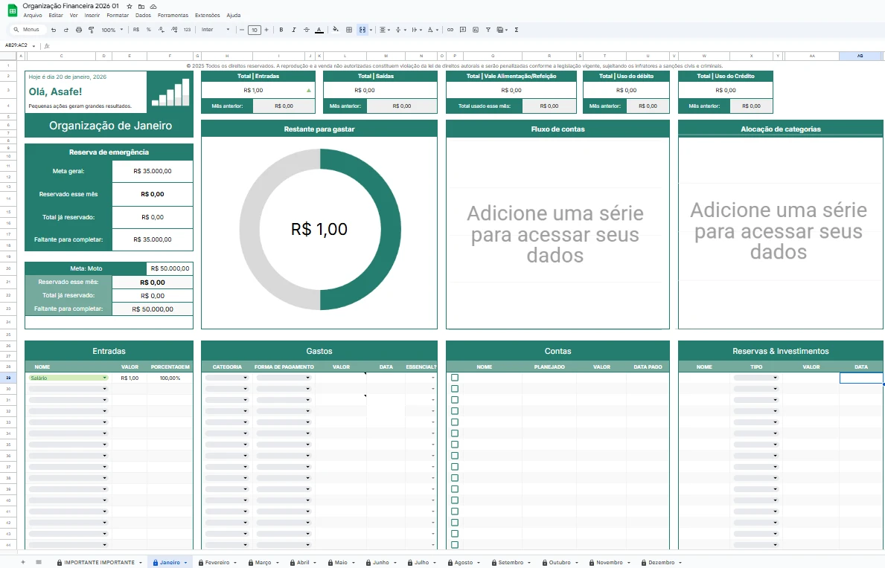Click the font size input field
885x568 pixels.
pos(255,30)
